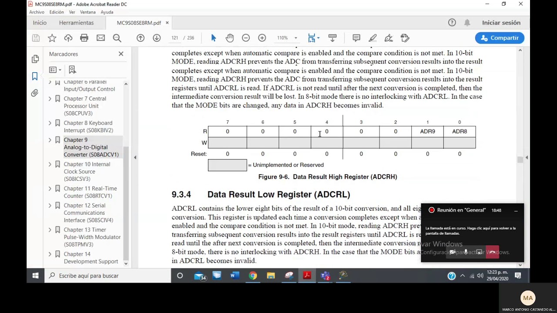Collapse left navigation pane arrow
The width and height of the screenshot is (557, 313).
(135, 157)
